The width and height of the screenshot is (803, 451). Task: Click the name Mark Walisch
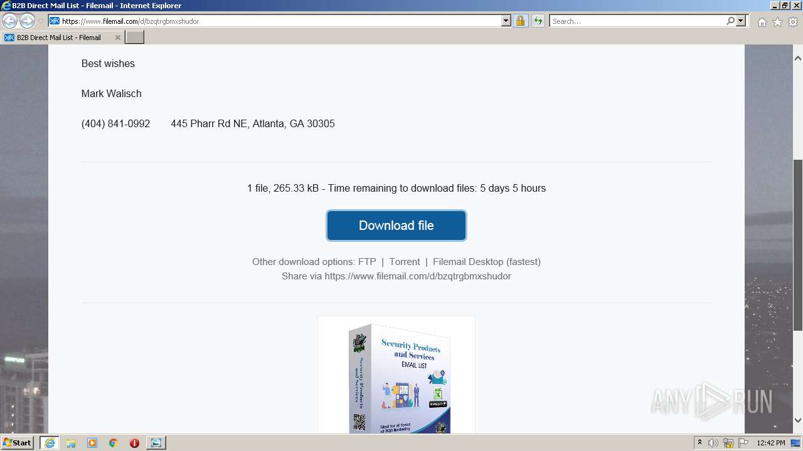(111, 94)
